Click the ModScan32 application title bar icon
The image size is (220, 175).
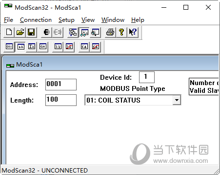8,6
